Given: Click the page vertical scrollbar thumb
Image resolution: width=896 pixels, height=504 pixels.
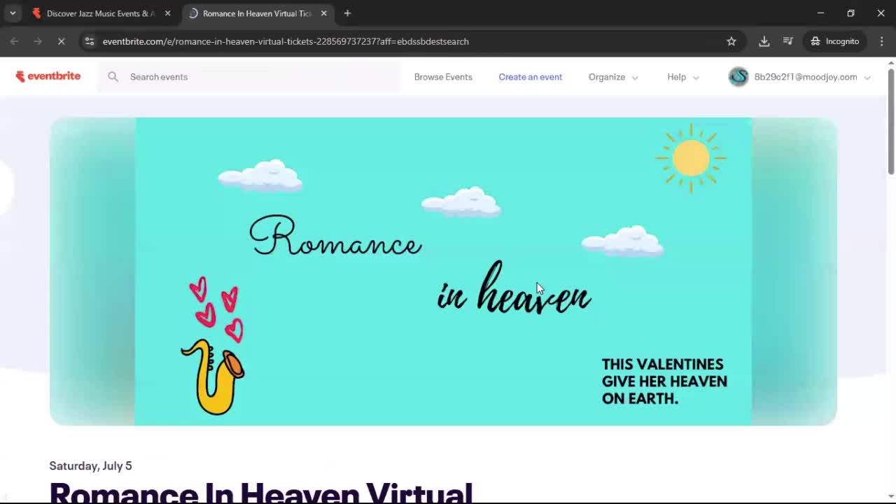Looking at the screenshot, I should (x=890, y=120).
